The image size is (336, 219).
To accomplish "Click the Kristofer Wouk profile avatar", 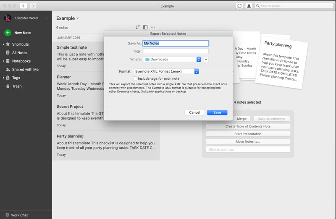I will tap(8, 18).
